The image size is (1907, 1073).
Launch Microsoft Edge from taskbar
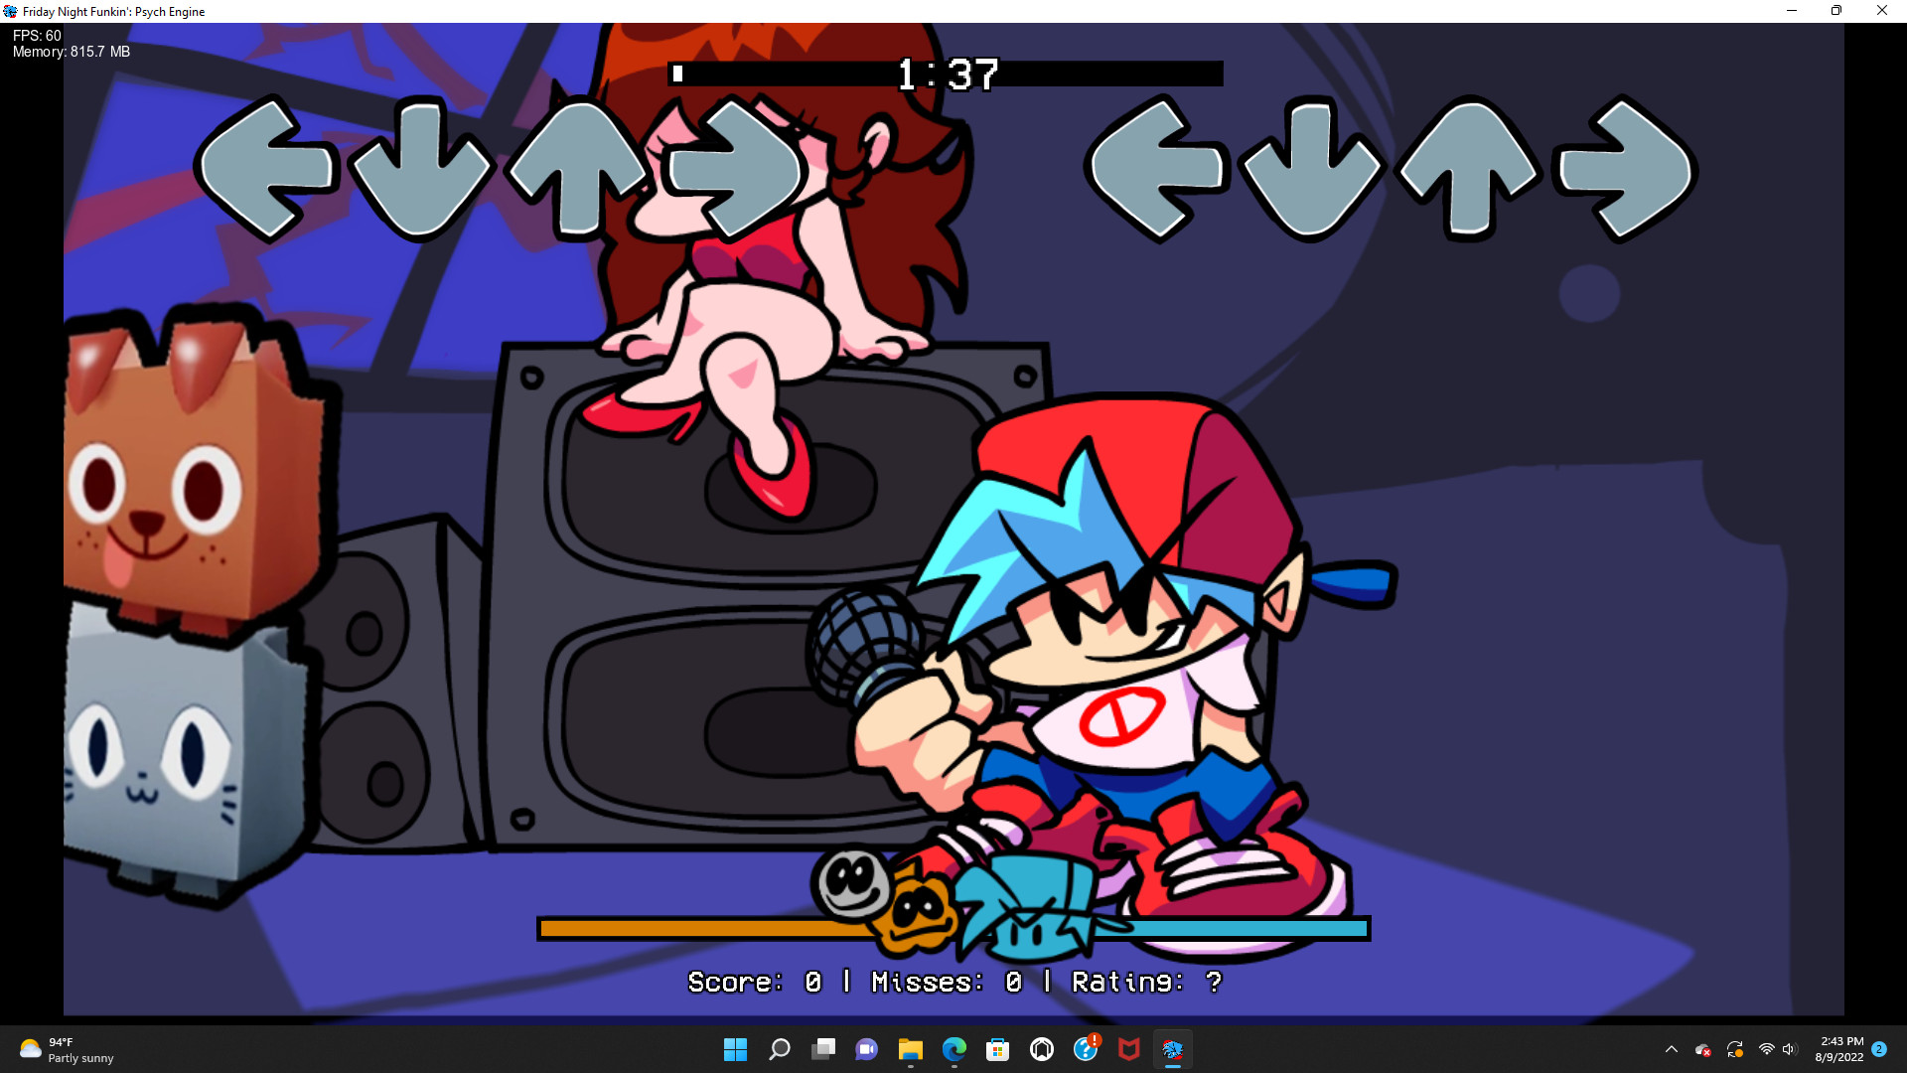pos(954,1049)
